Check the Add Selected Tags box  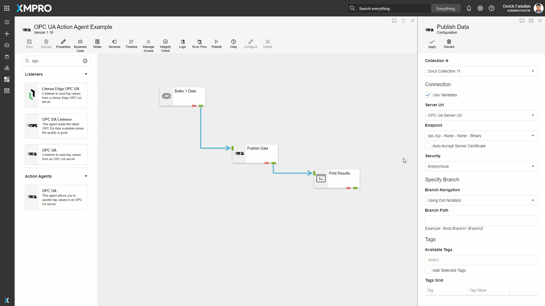[428, 270]
